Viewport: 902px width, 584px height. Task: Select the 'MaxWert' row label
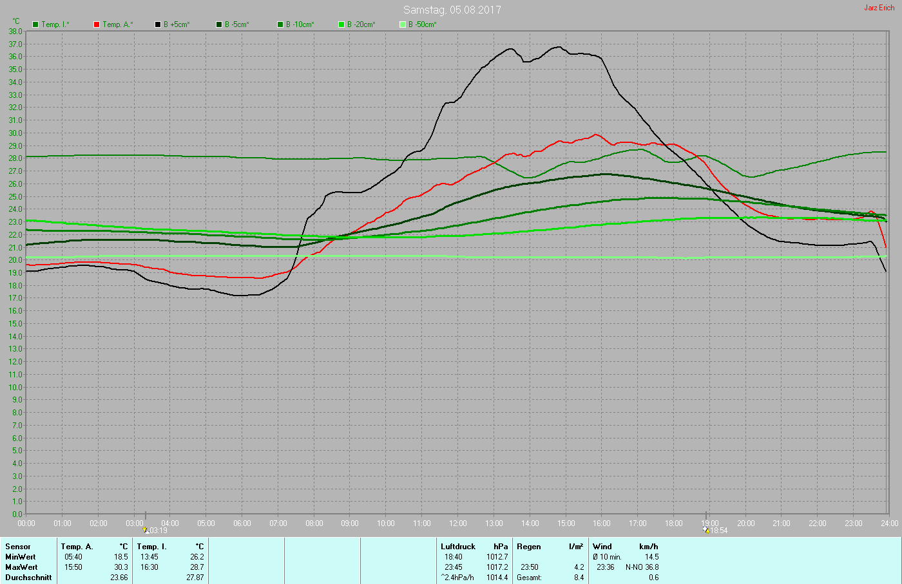(x=21, y=567)
